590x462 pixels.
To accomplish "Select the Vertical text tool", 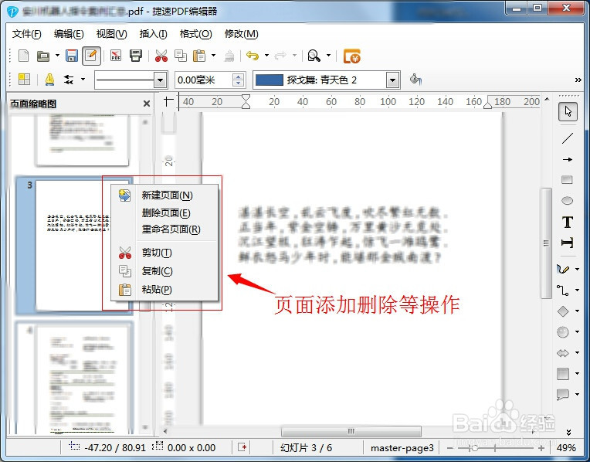I will tap(567, 243).
